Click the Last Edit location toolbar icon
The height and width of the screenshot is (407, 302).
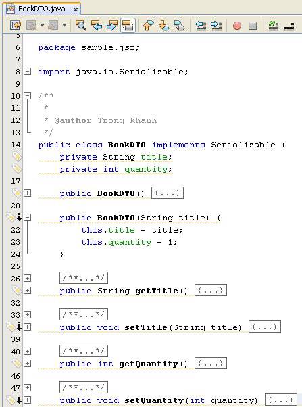(16, 26)
